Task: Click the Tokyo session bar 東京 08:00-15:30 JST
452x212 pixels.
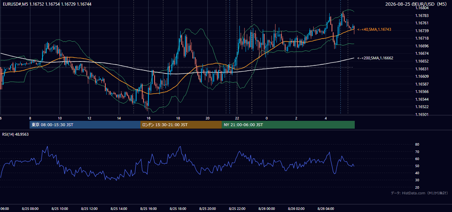Action: pos(85,125)
